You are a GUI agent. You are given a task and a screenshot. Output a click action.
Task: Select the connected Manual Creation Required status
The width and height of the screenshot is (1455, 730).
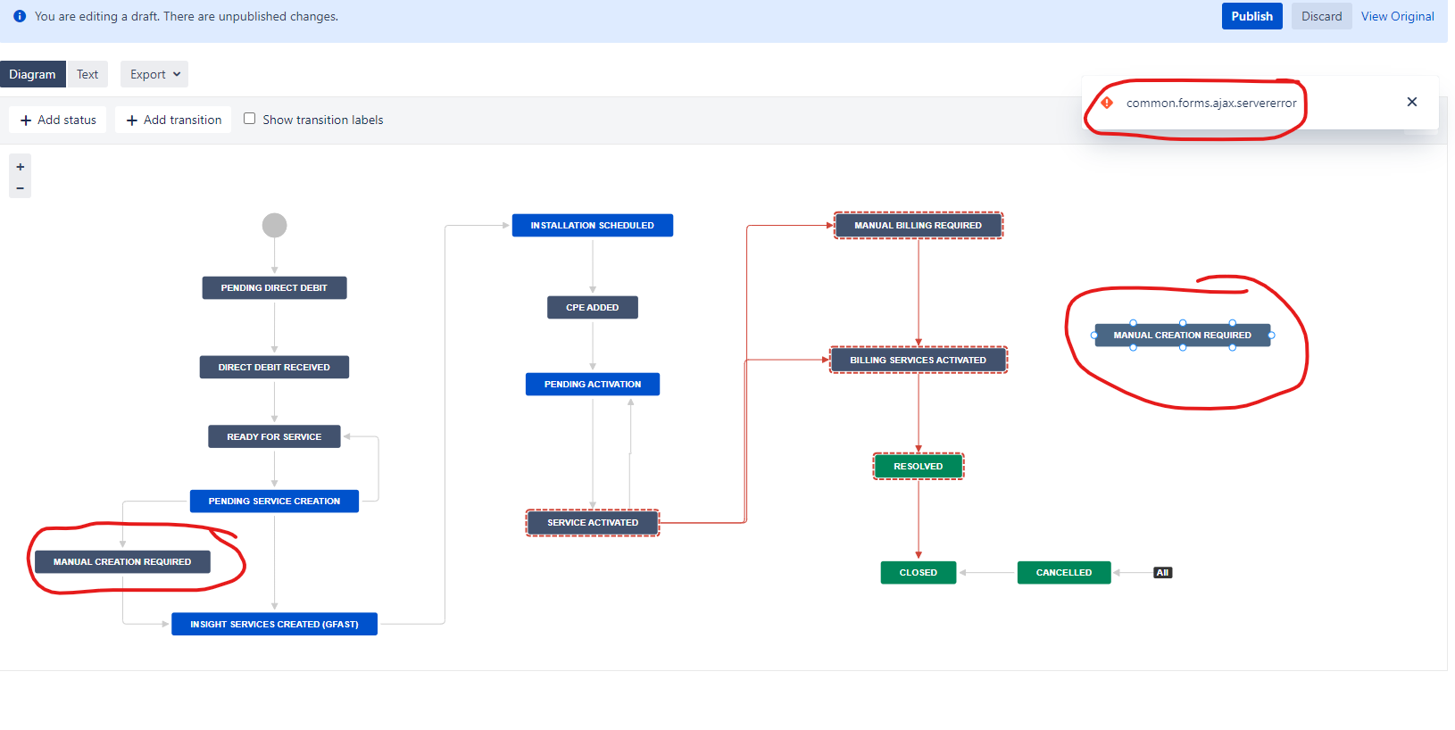tap(122, 561)
